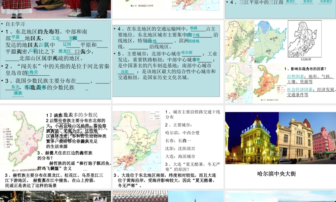Click the line 2、"闯关东"中的关指的是
The width and height of the screenshot is (336, 202).
[57, 70]
